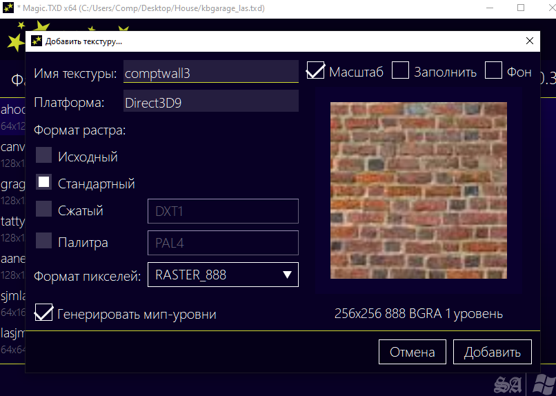Click the brick texture preview image
This screenshot has height=396, width=556.
tap(419, 190)
